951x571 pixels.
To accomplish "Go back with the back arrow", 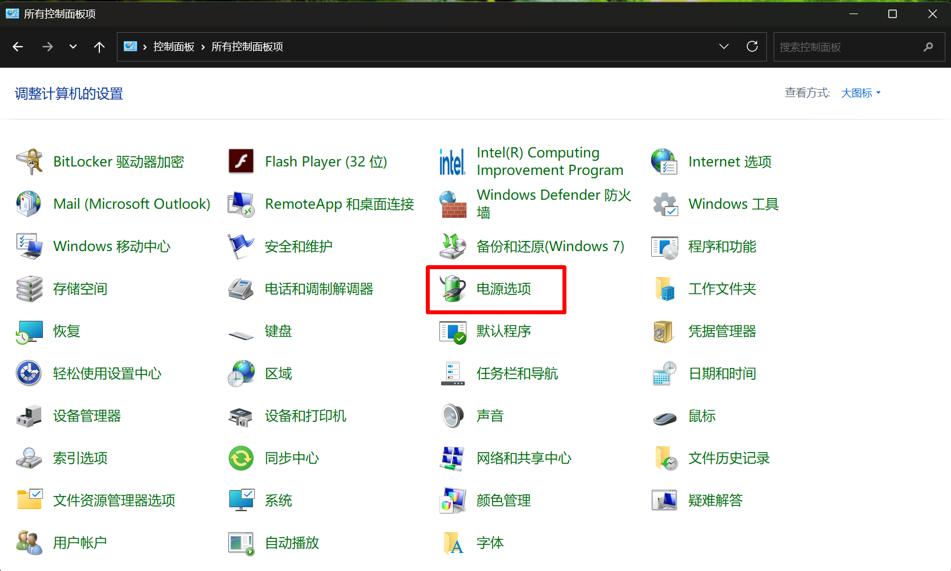I will pyautogui.click(x=18, y=47).
